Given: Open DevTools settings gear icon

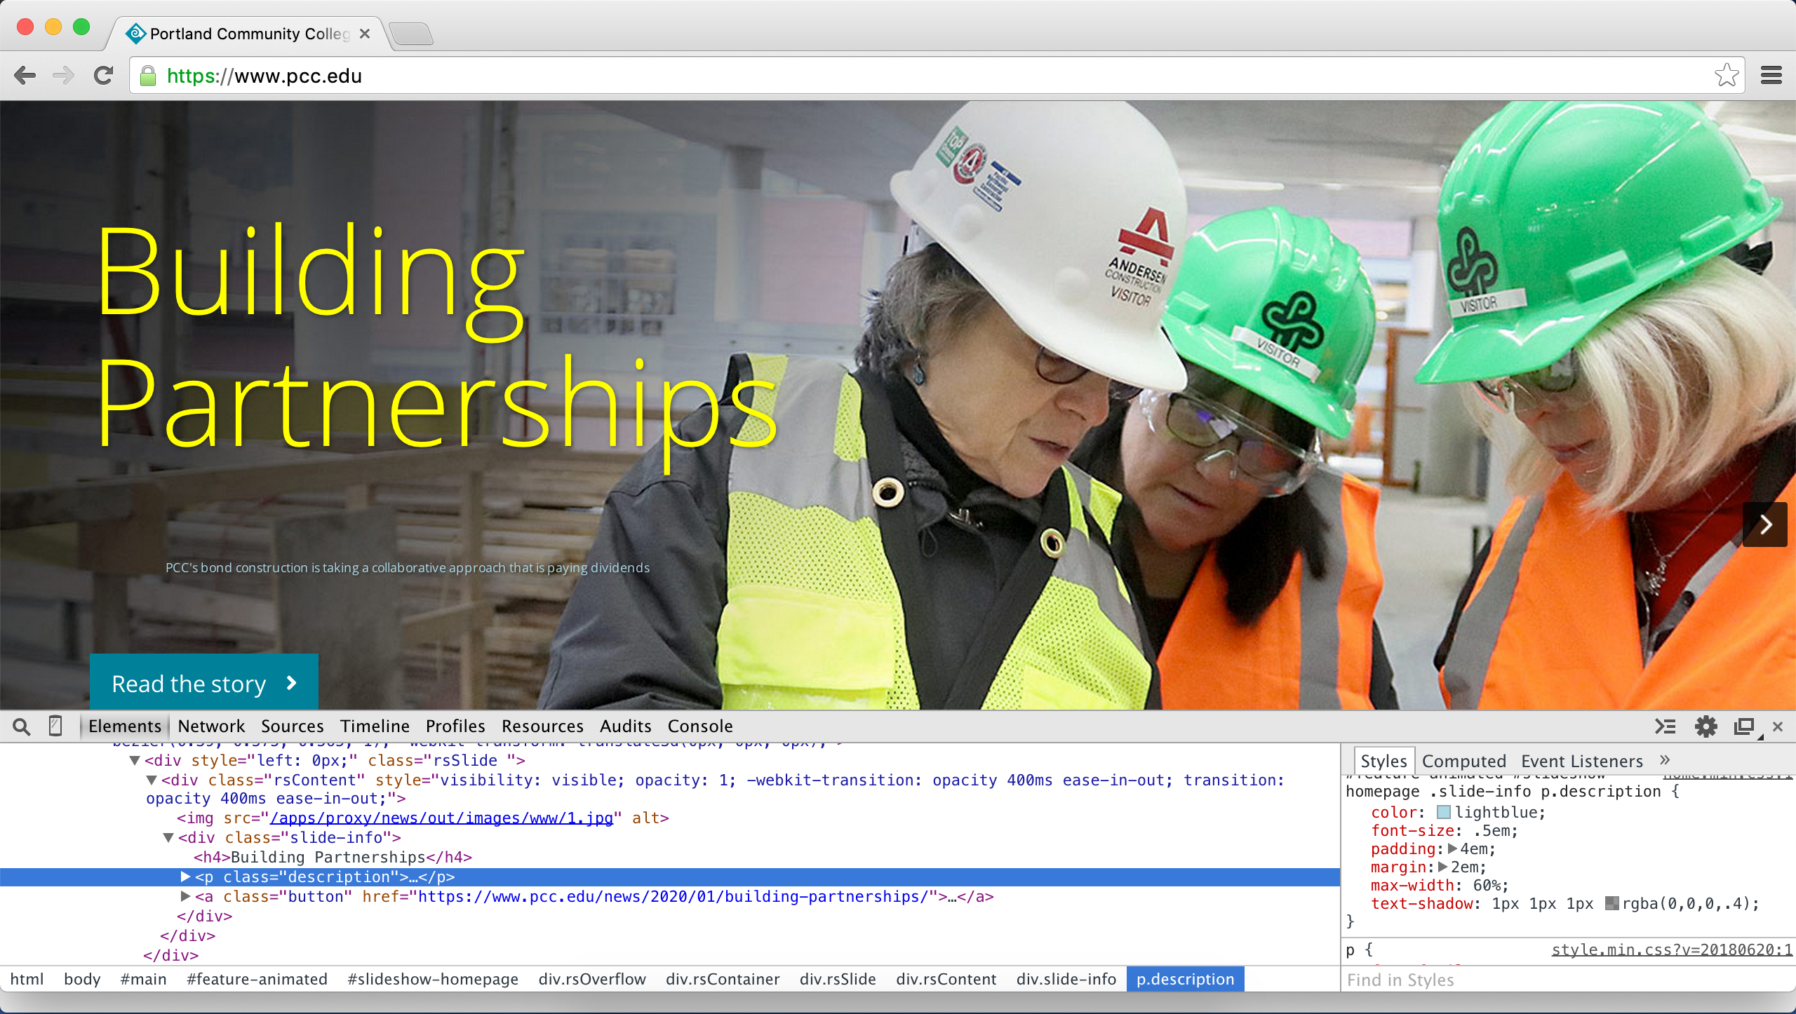Looking at the screenshot, I should 1705,726.
